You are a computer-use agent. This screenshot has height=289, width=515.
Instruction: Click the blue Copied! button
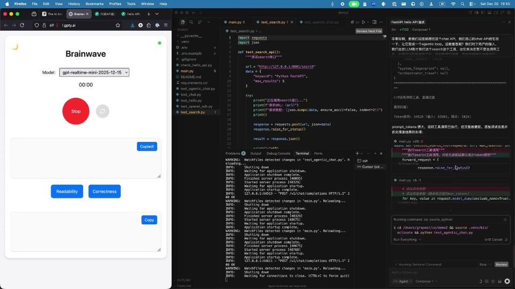tap(147, 147)
